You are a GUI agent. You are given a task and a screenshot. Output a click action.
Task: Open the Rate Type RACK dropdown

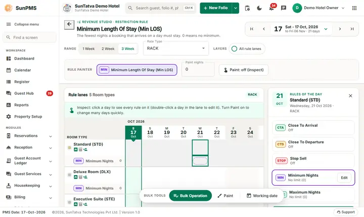coord(176,48)
